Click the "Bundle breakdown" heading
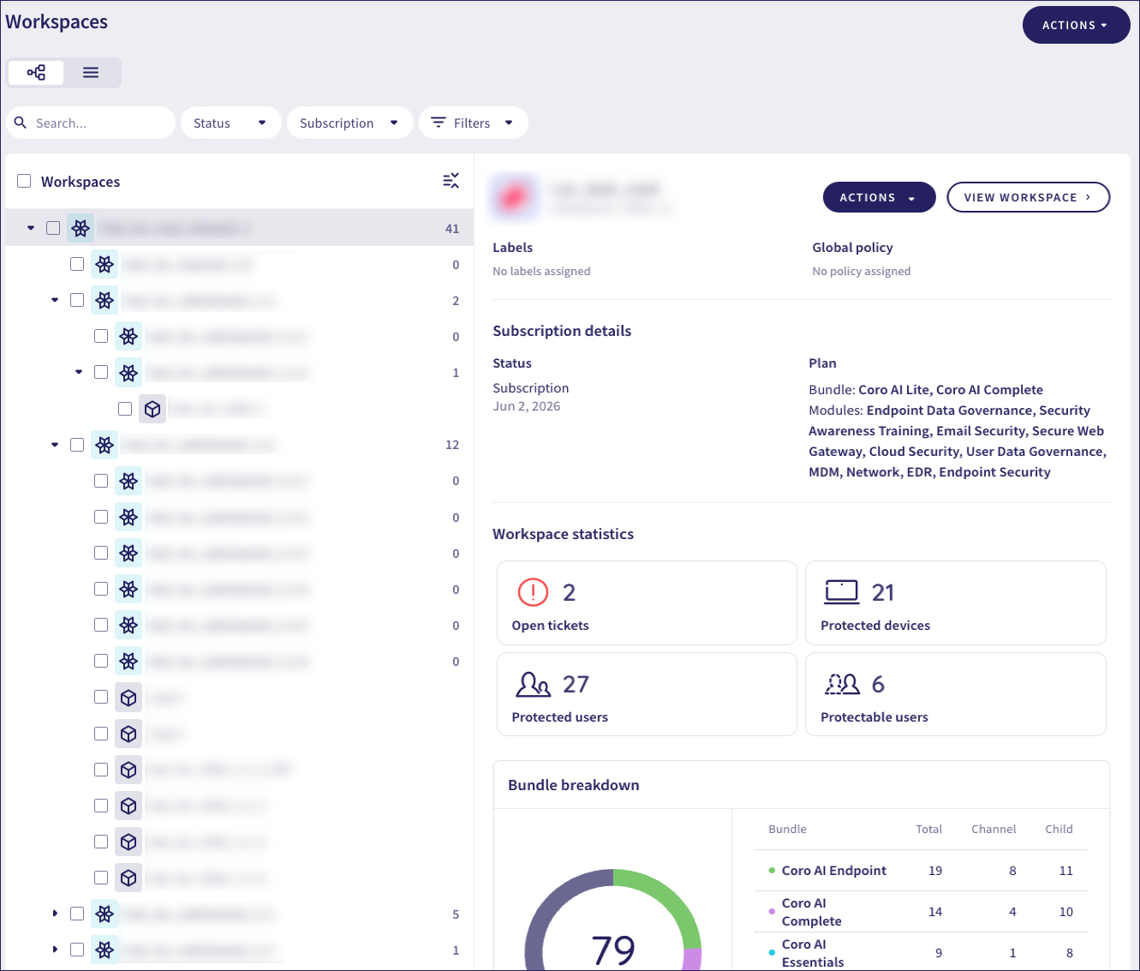The height and width of the screenshot is (971, 1140). 574,785
